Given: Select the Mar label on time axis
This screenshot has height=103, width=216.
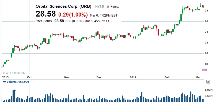Looking at the screenshot, I should (x=198, y=77).
